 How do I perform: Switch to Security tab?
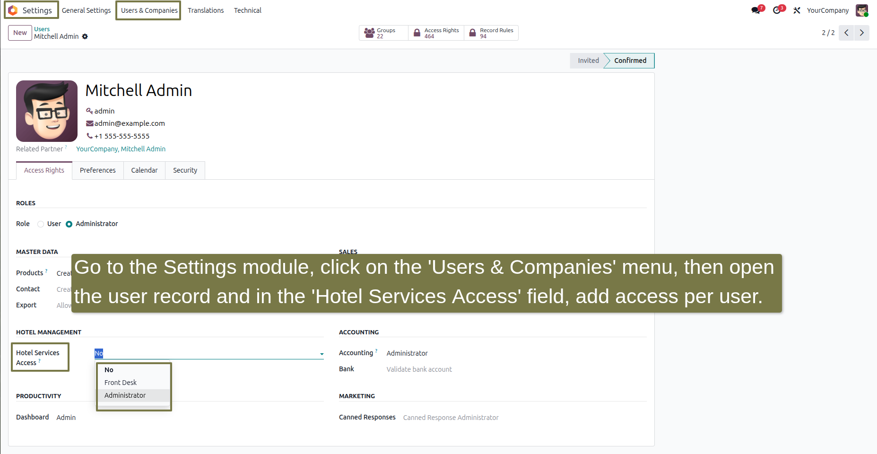pos(185,170)
